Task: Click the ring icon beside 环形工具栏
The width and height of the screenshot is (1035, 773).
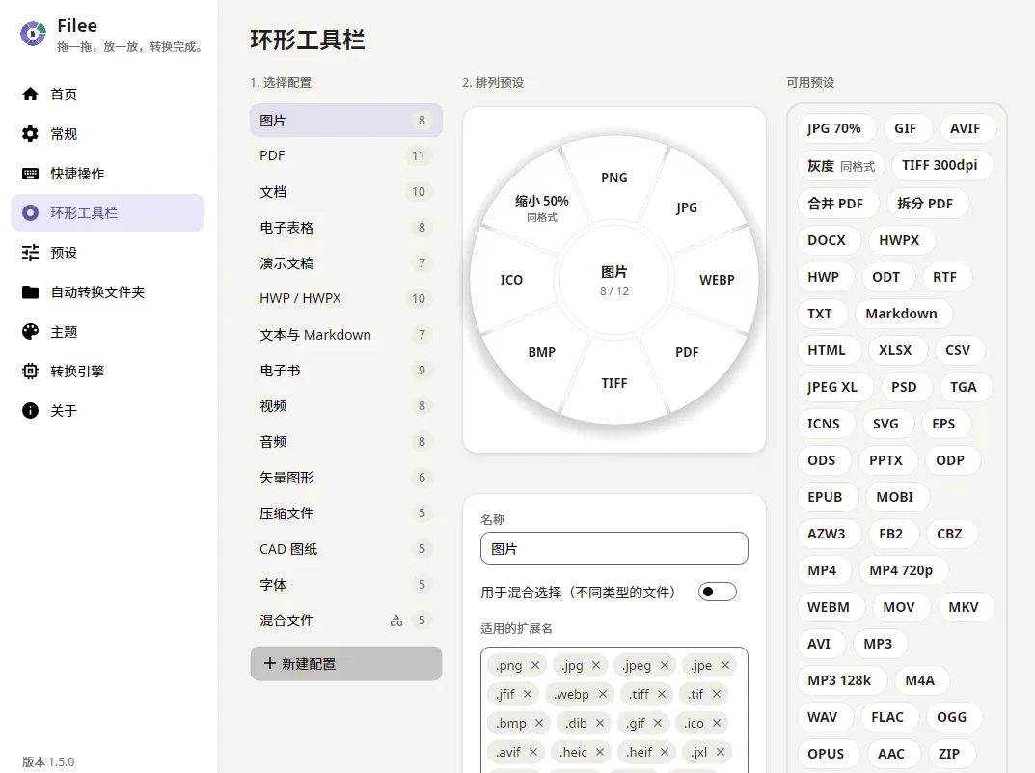Action: pos(30,212)
